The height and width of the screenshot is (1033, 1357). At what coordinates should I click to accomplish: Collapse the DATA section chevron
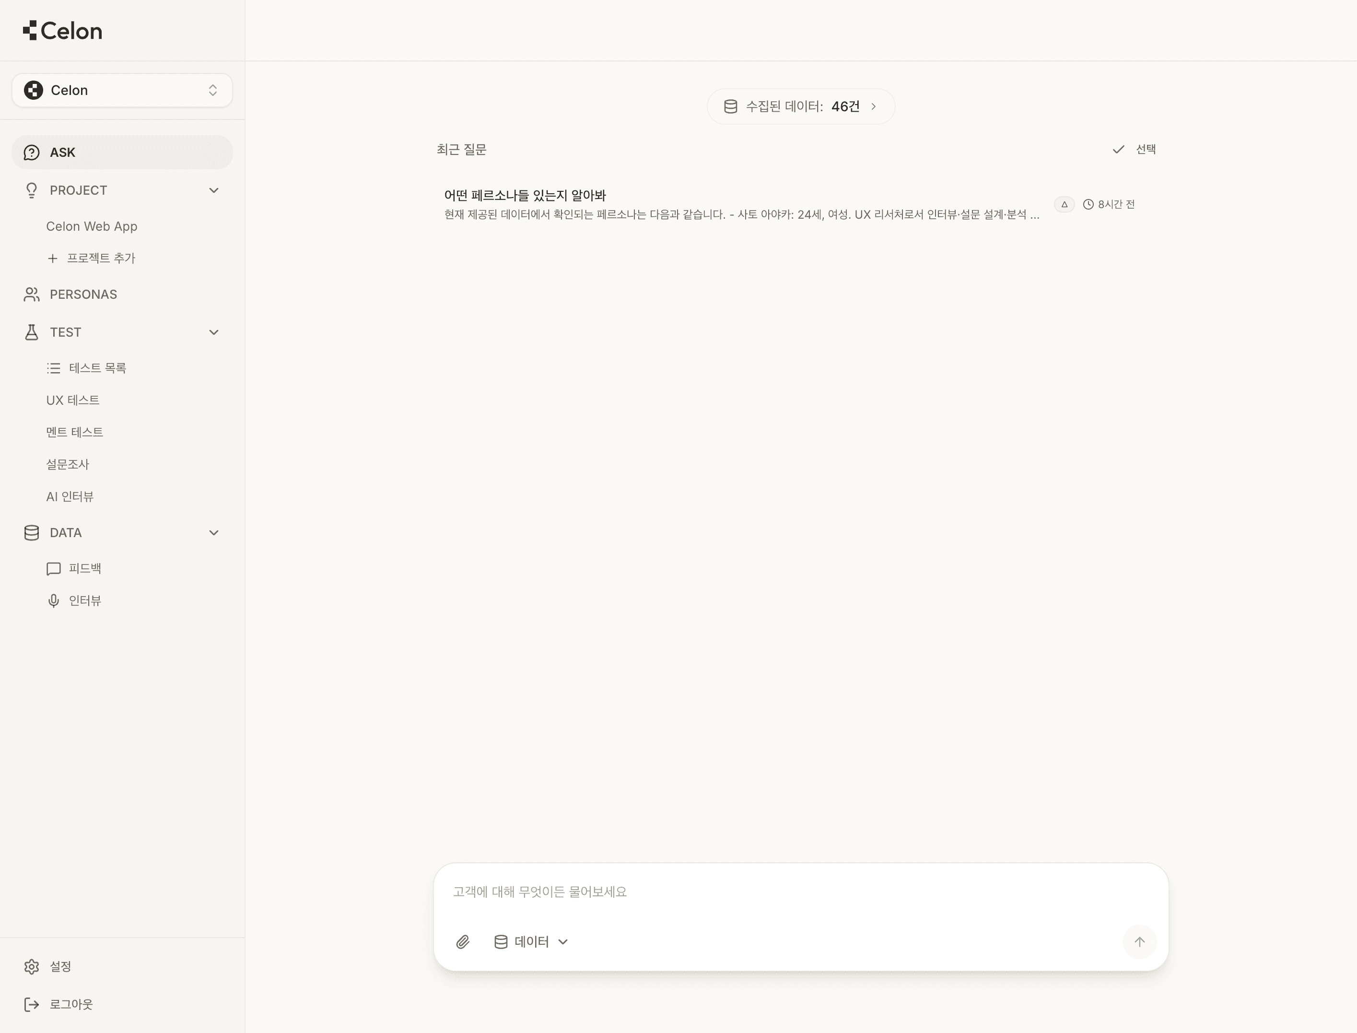[213, 532]
